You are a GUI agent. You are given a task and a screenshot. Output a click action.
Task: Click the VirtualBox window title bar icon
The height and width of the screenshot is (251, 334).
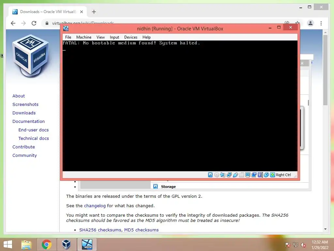pos(66,28)
